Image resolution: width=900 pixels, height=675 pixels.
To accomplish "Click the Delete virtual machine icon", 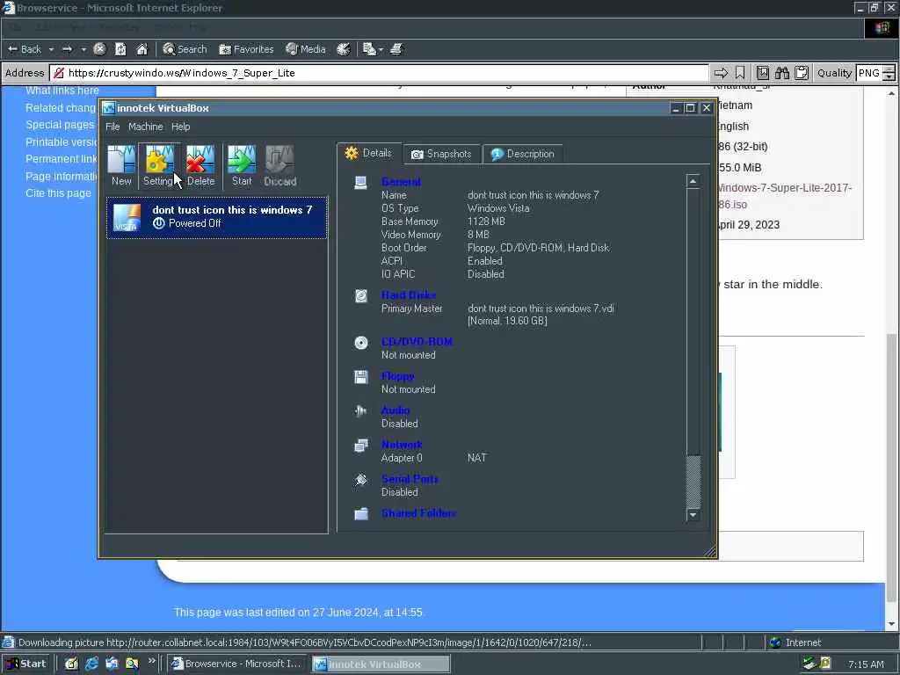I will pyautogui.click(x=200, y=165).
